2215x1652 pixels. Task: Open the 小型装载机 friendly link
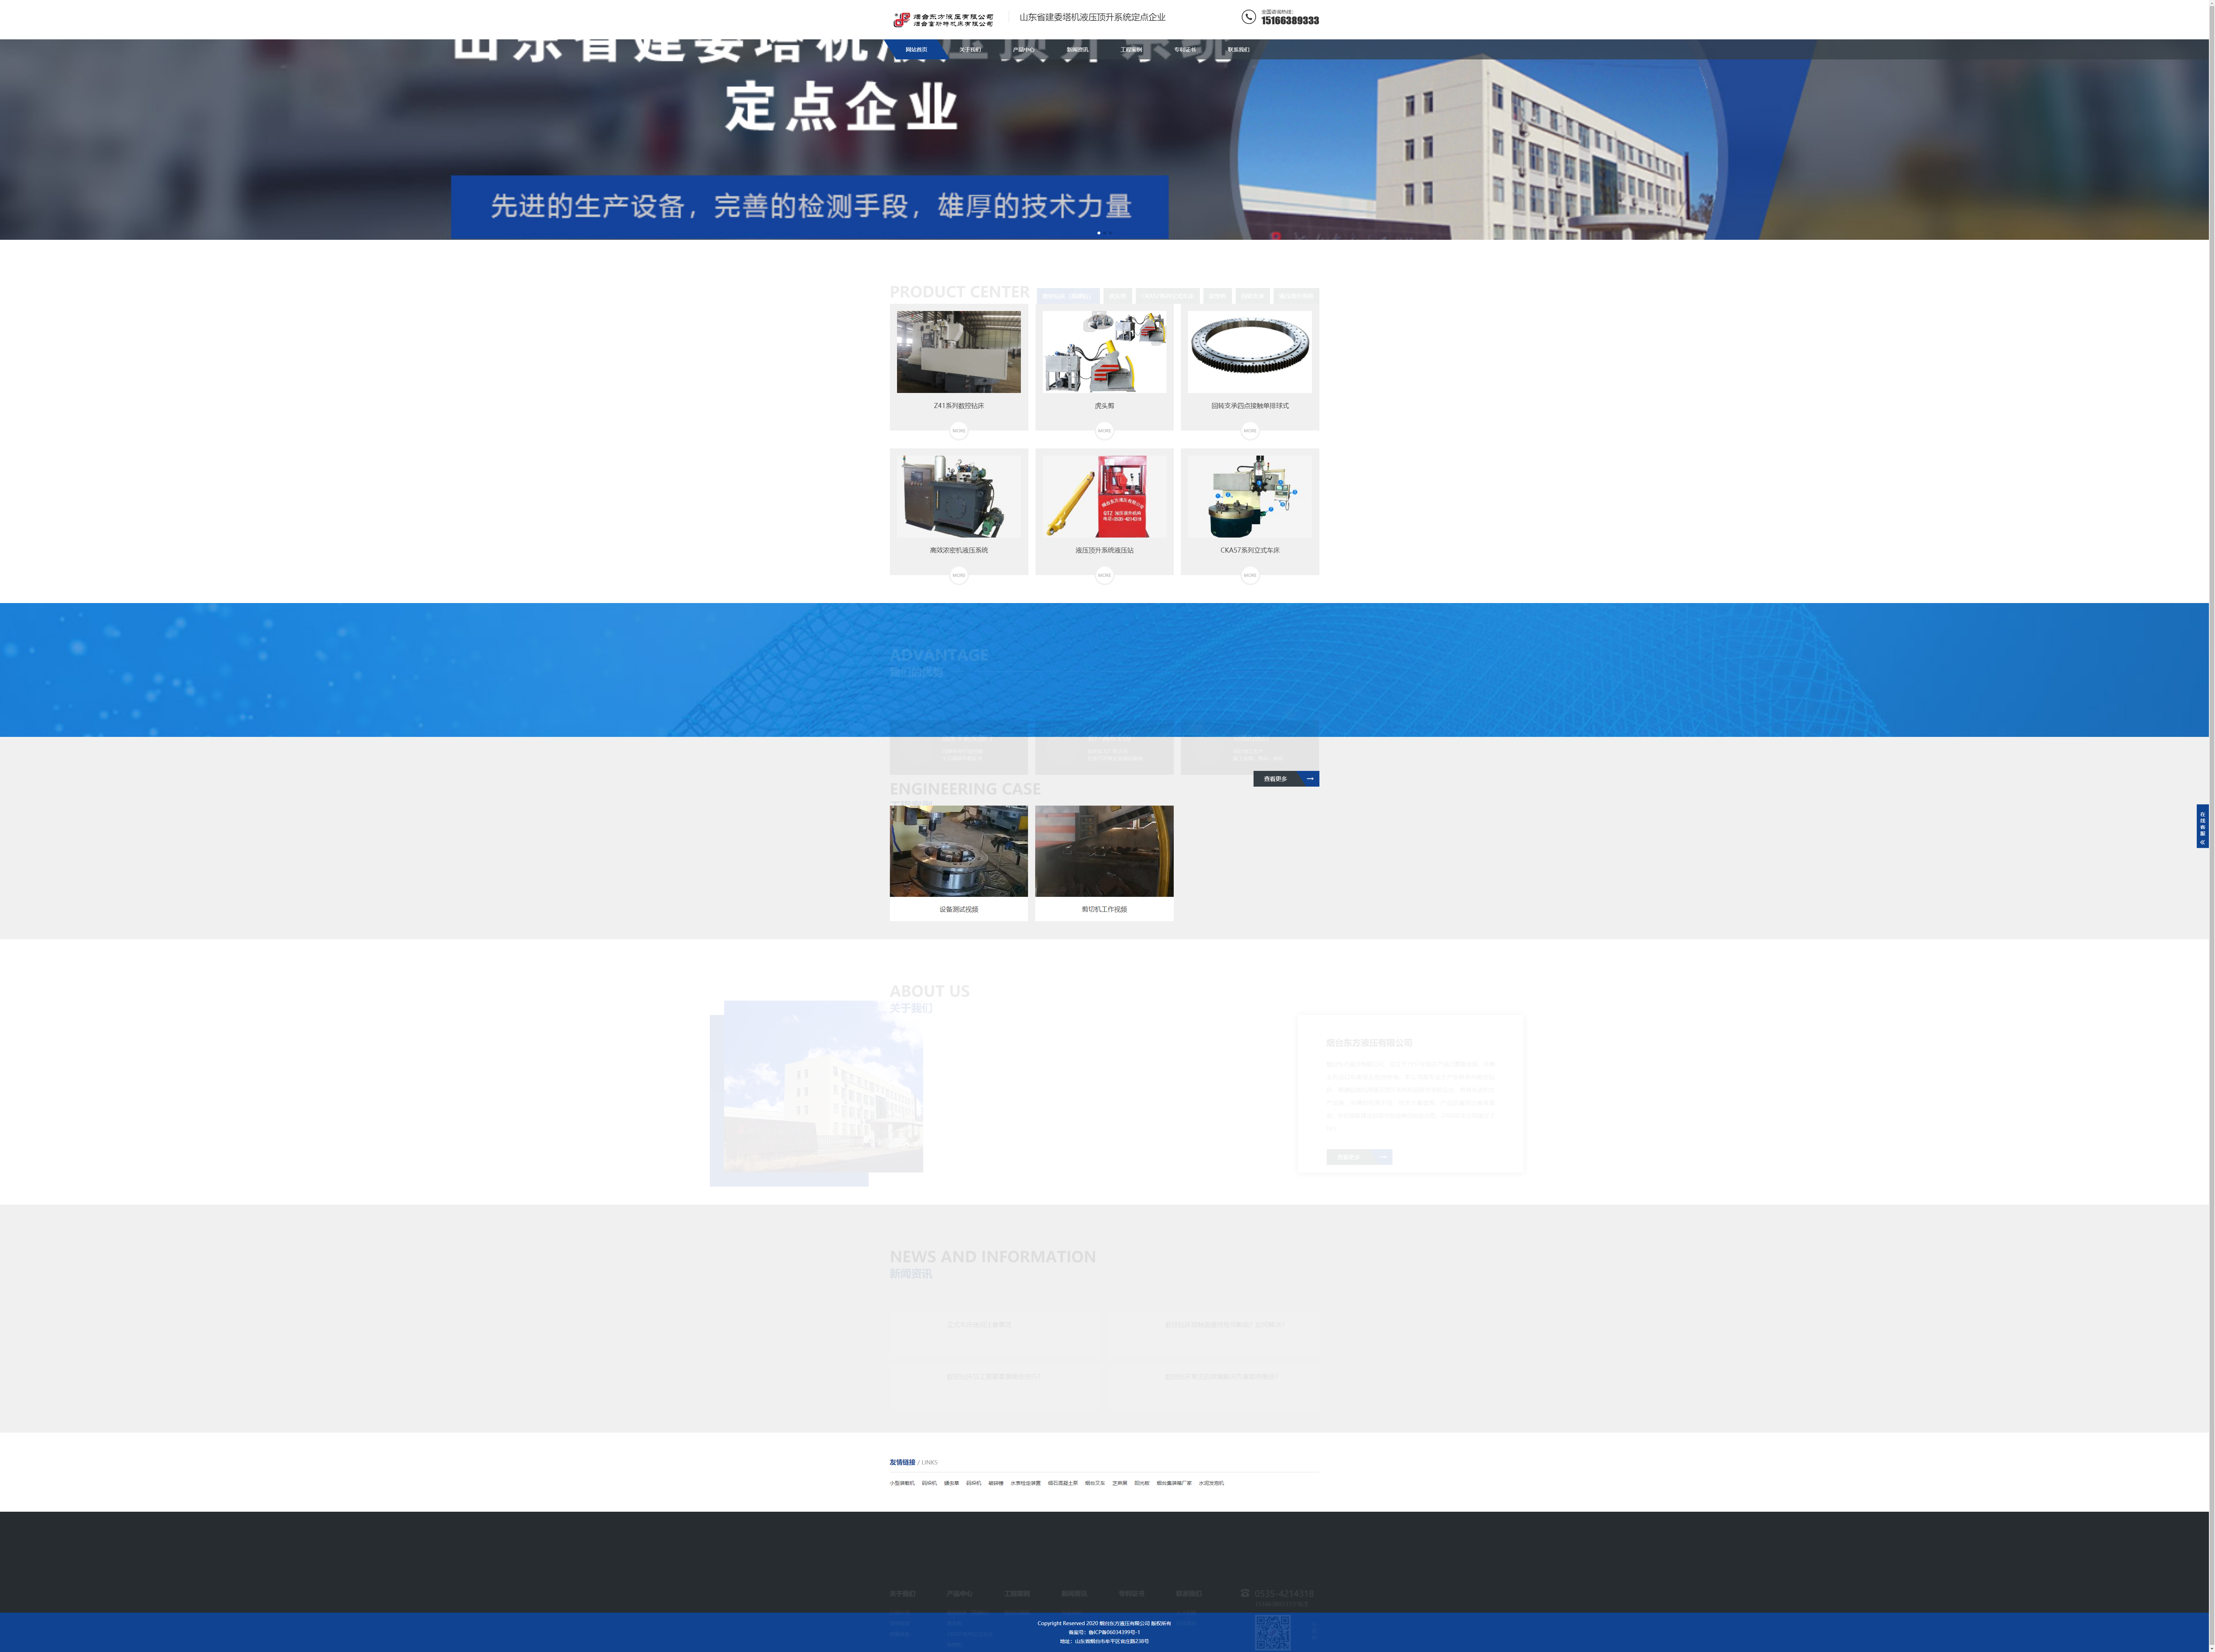902,1483
